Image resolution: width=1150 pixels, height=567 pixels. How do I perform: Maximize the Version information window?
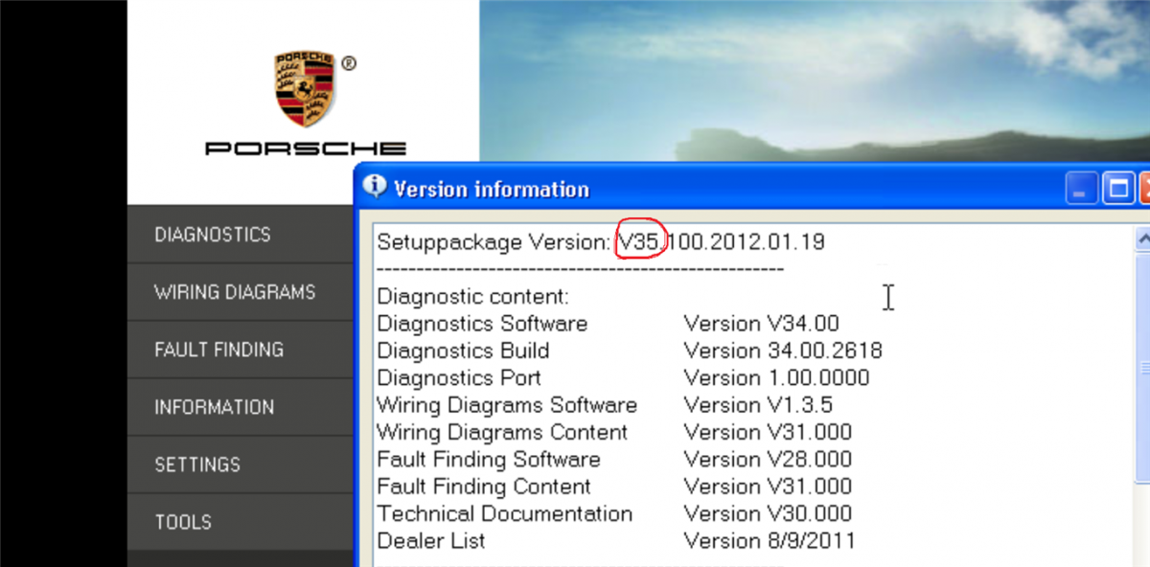1117,189
